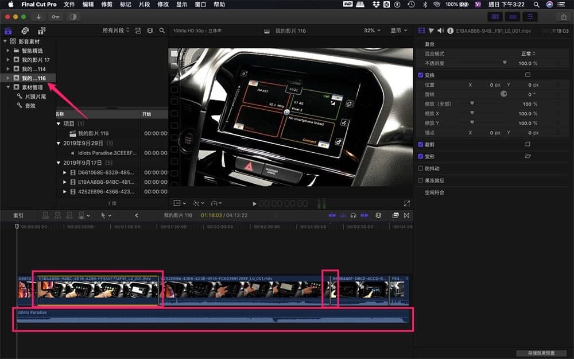This screenshot has height=359, width=574.
Task: Open the 混合模式 blend mode dropdown
Action: (x=528, y=53)
